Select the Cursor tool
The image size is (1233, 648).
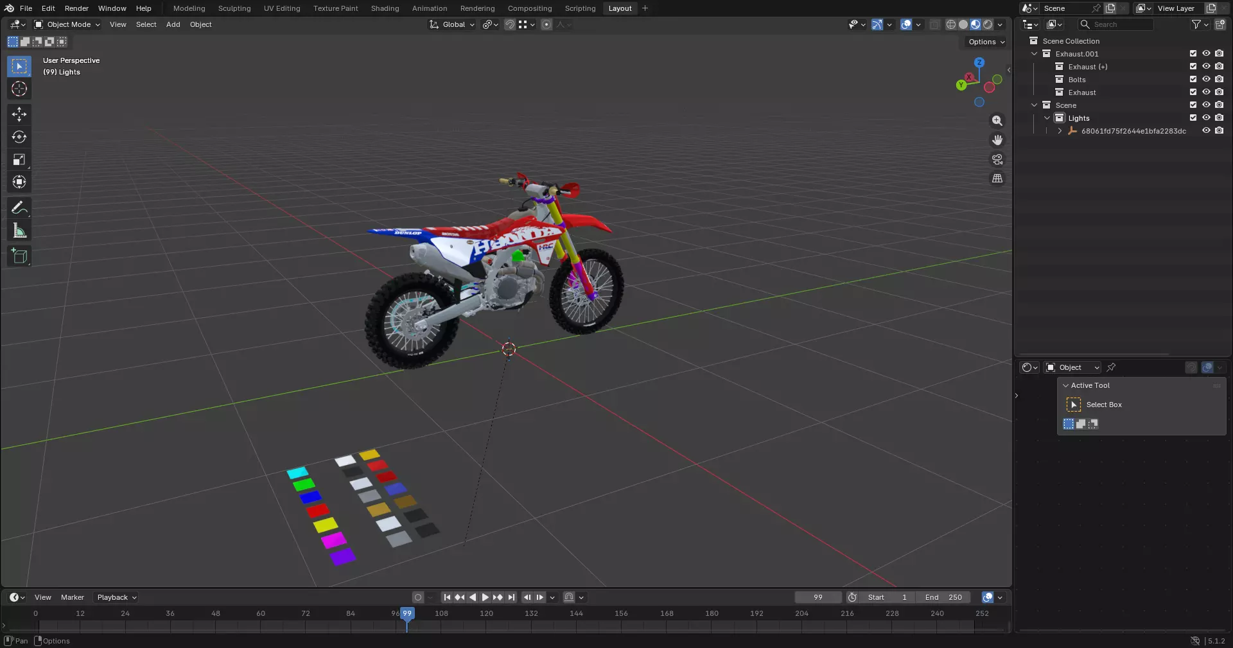click(19, 89)
